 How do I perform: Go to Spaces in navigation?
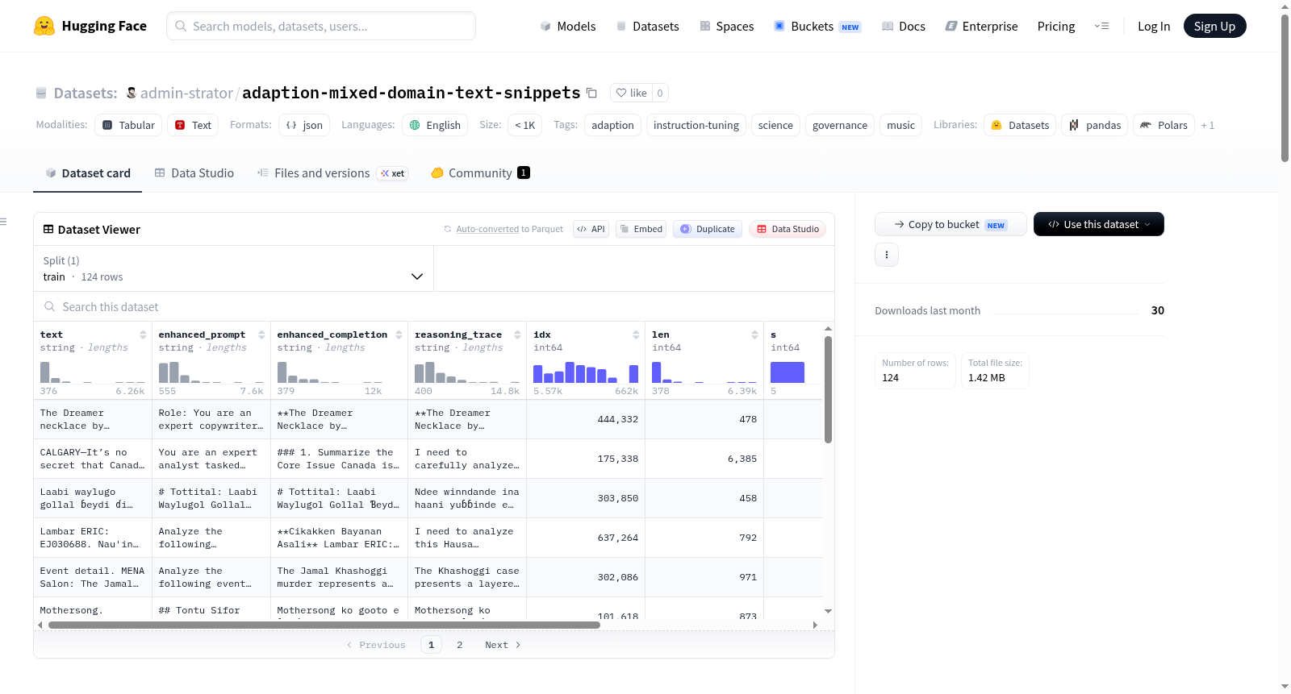click(726, 26)
